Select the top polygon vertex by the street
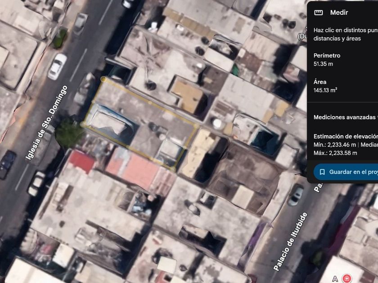 (103, 79)
